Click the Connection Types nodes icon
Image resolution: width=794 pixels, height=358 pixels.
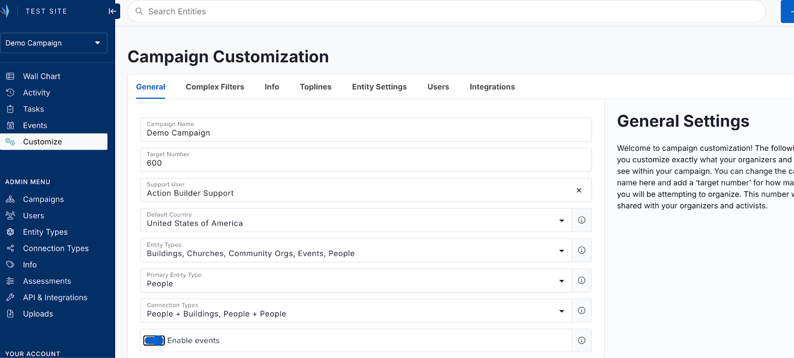[10, 248]
